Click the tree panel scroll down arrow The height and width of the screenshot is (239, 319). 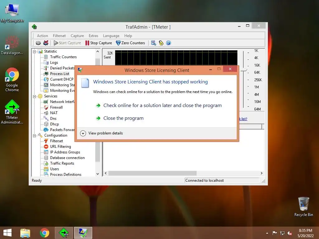coord(98,174)
